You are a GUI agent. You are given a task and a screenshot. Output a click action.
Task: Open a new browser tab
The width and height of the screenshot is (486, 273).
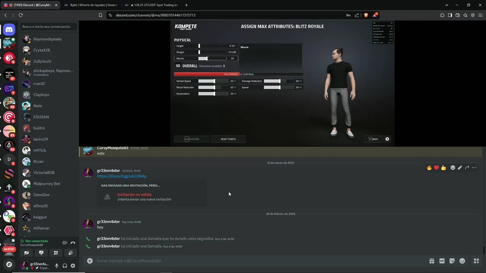click(x=186, y=5)
